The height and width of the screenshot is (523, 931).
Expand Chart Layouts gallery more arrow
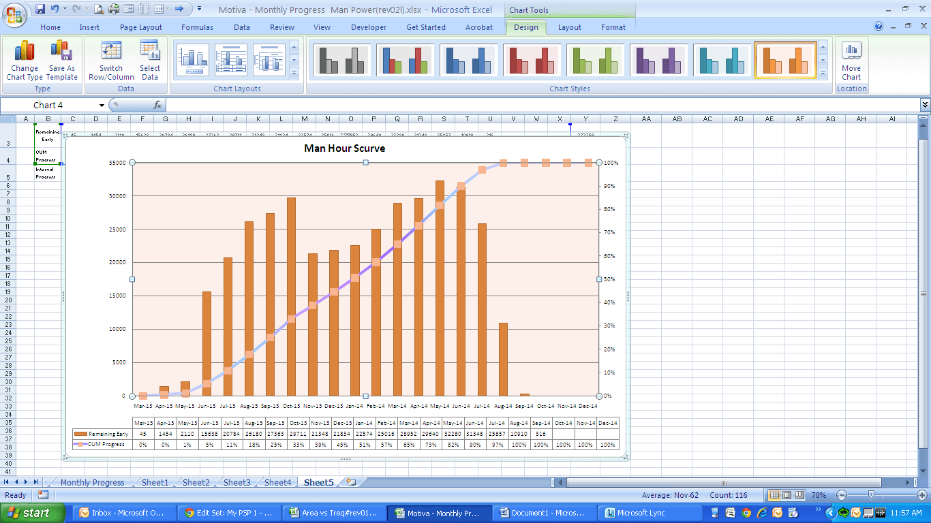(294, 73)
